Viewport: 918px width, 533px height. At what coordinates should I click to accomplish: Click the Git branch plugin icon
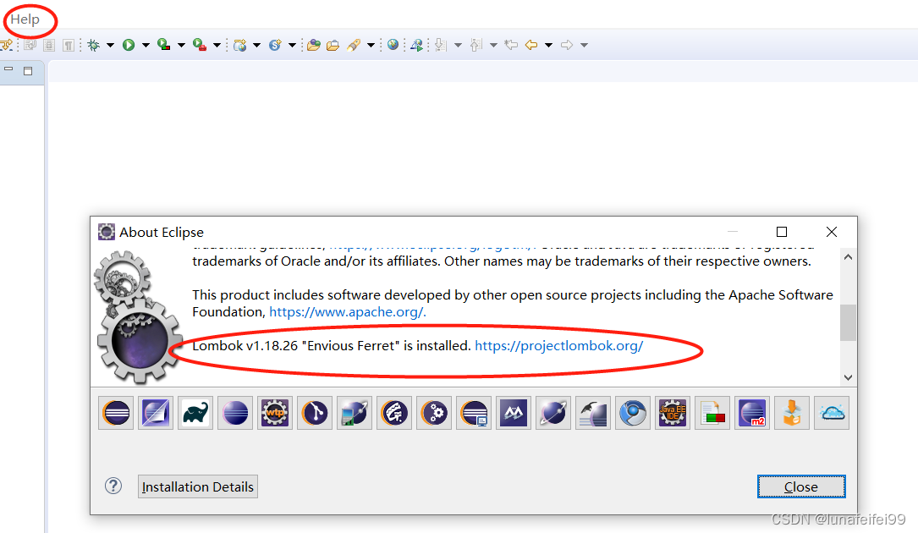coord(315,413)
